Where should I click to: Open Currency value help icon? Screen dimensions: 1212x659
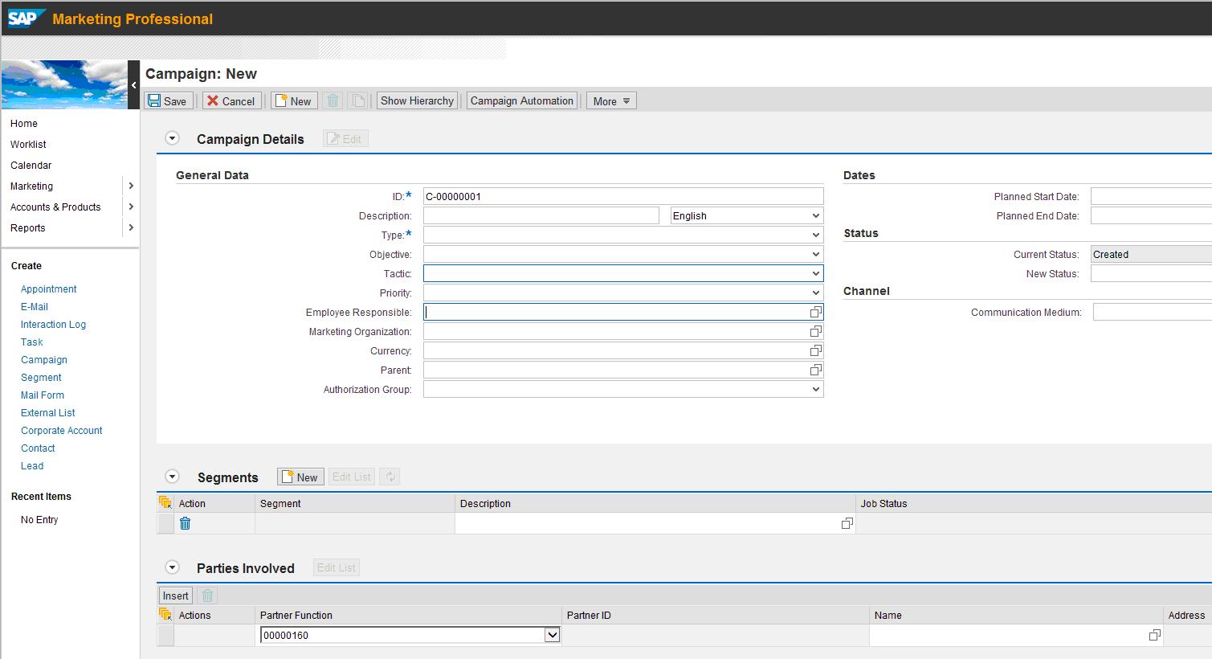coord(816,350)
